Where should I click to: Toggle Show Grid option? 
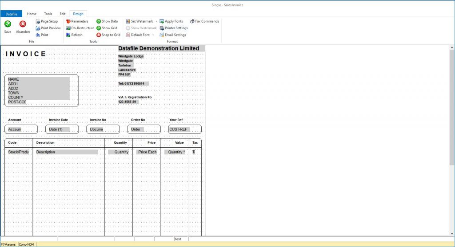coord(107,28)
